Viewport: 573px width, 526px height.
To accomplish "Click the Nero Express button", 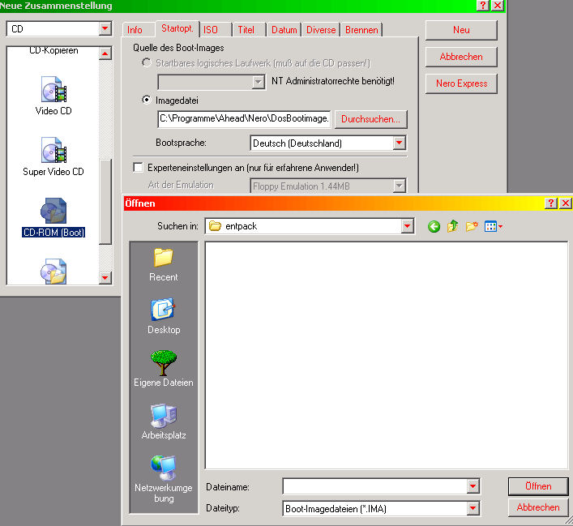I will pyautogui.click(x=461, y=83).
